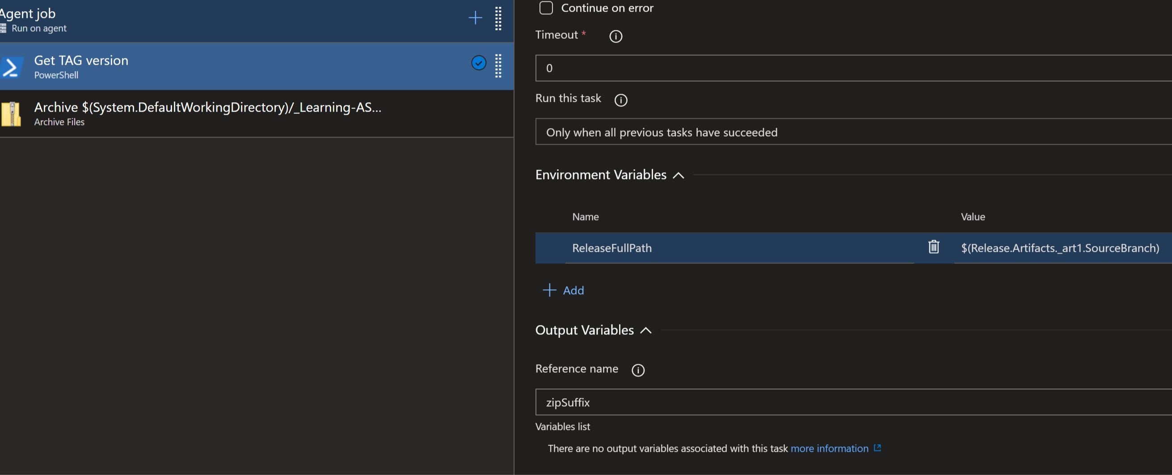The width and height of the screenshot is (1172, 475).
Task: Open the Run this task info tooltip
Action: [x=621, y=100]
